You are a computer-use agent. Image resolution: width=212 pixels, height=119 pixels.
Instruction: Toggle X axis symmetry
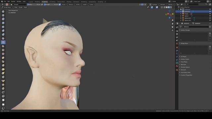click(x=142, y=4)
